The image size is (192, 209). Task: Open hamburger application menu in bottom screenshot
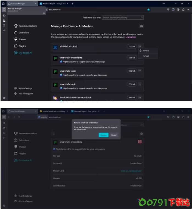click(188, 117)
